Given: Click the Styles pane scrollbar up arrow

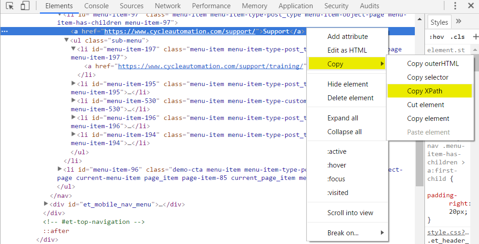Looking at the screenshot, I should (x=476, y=50).
